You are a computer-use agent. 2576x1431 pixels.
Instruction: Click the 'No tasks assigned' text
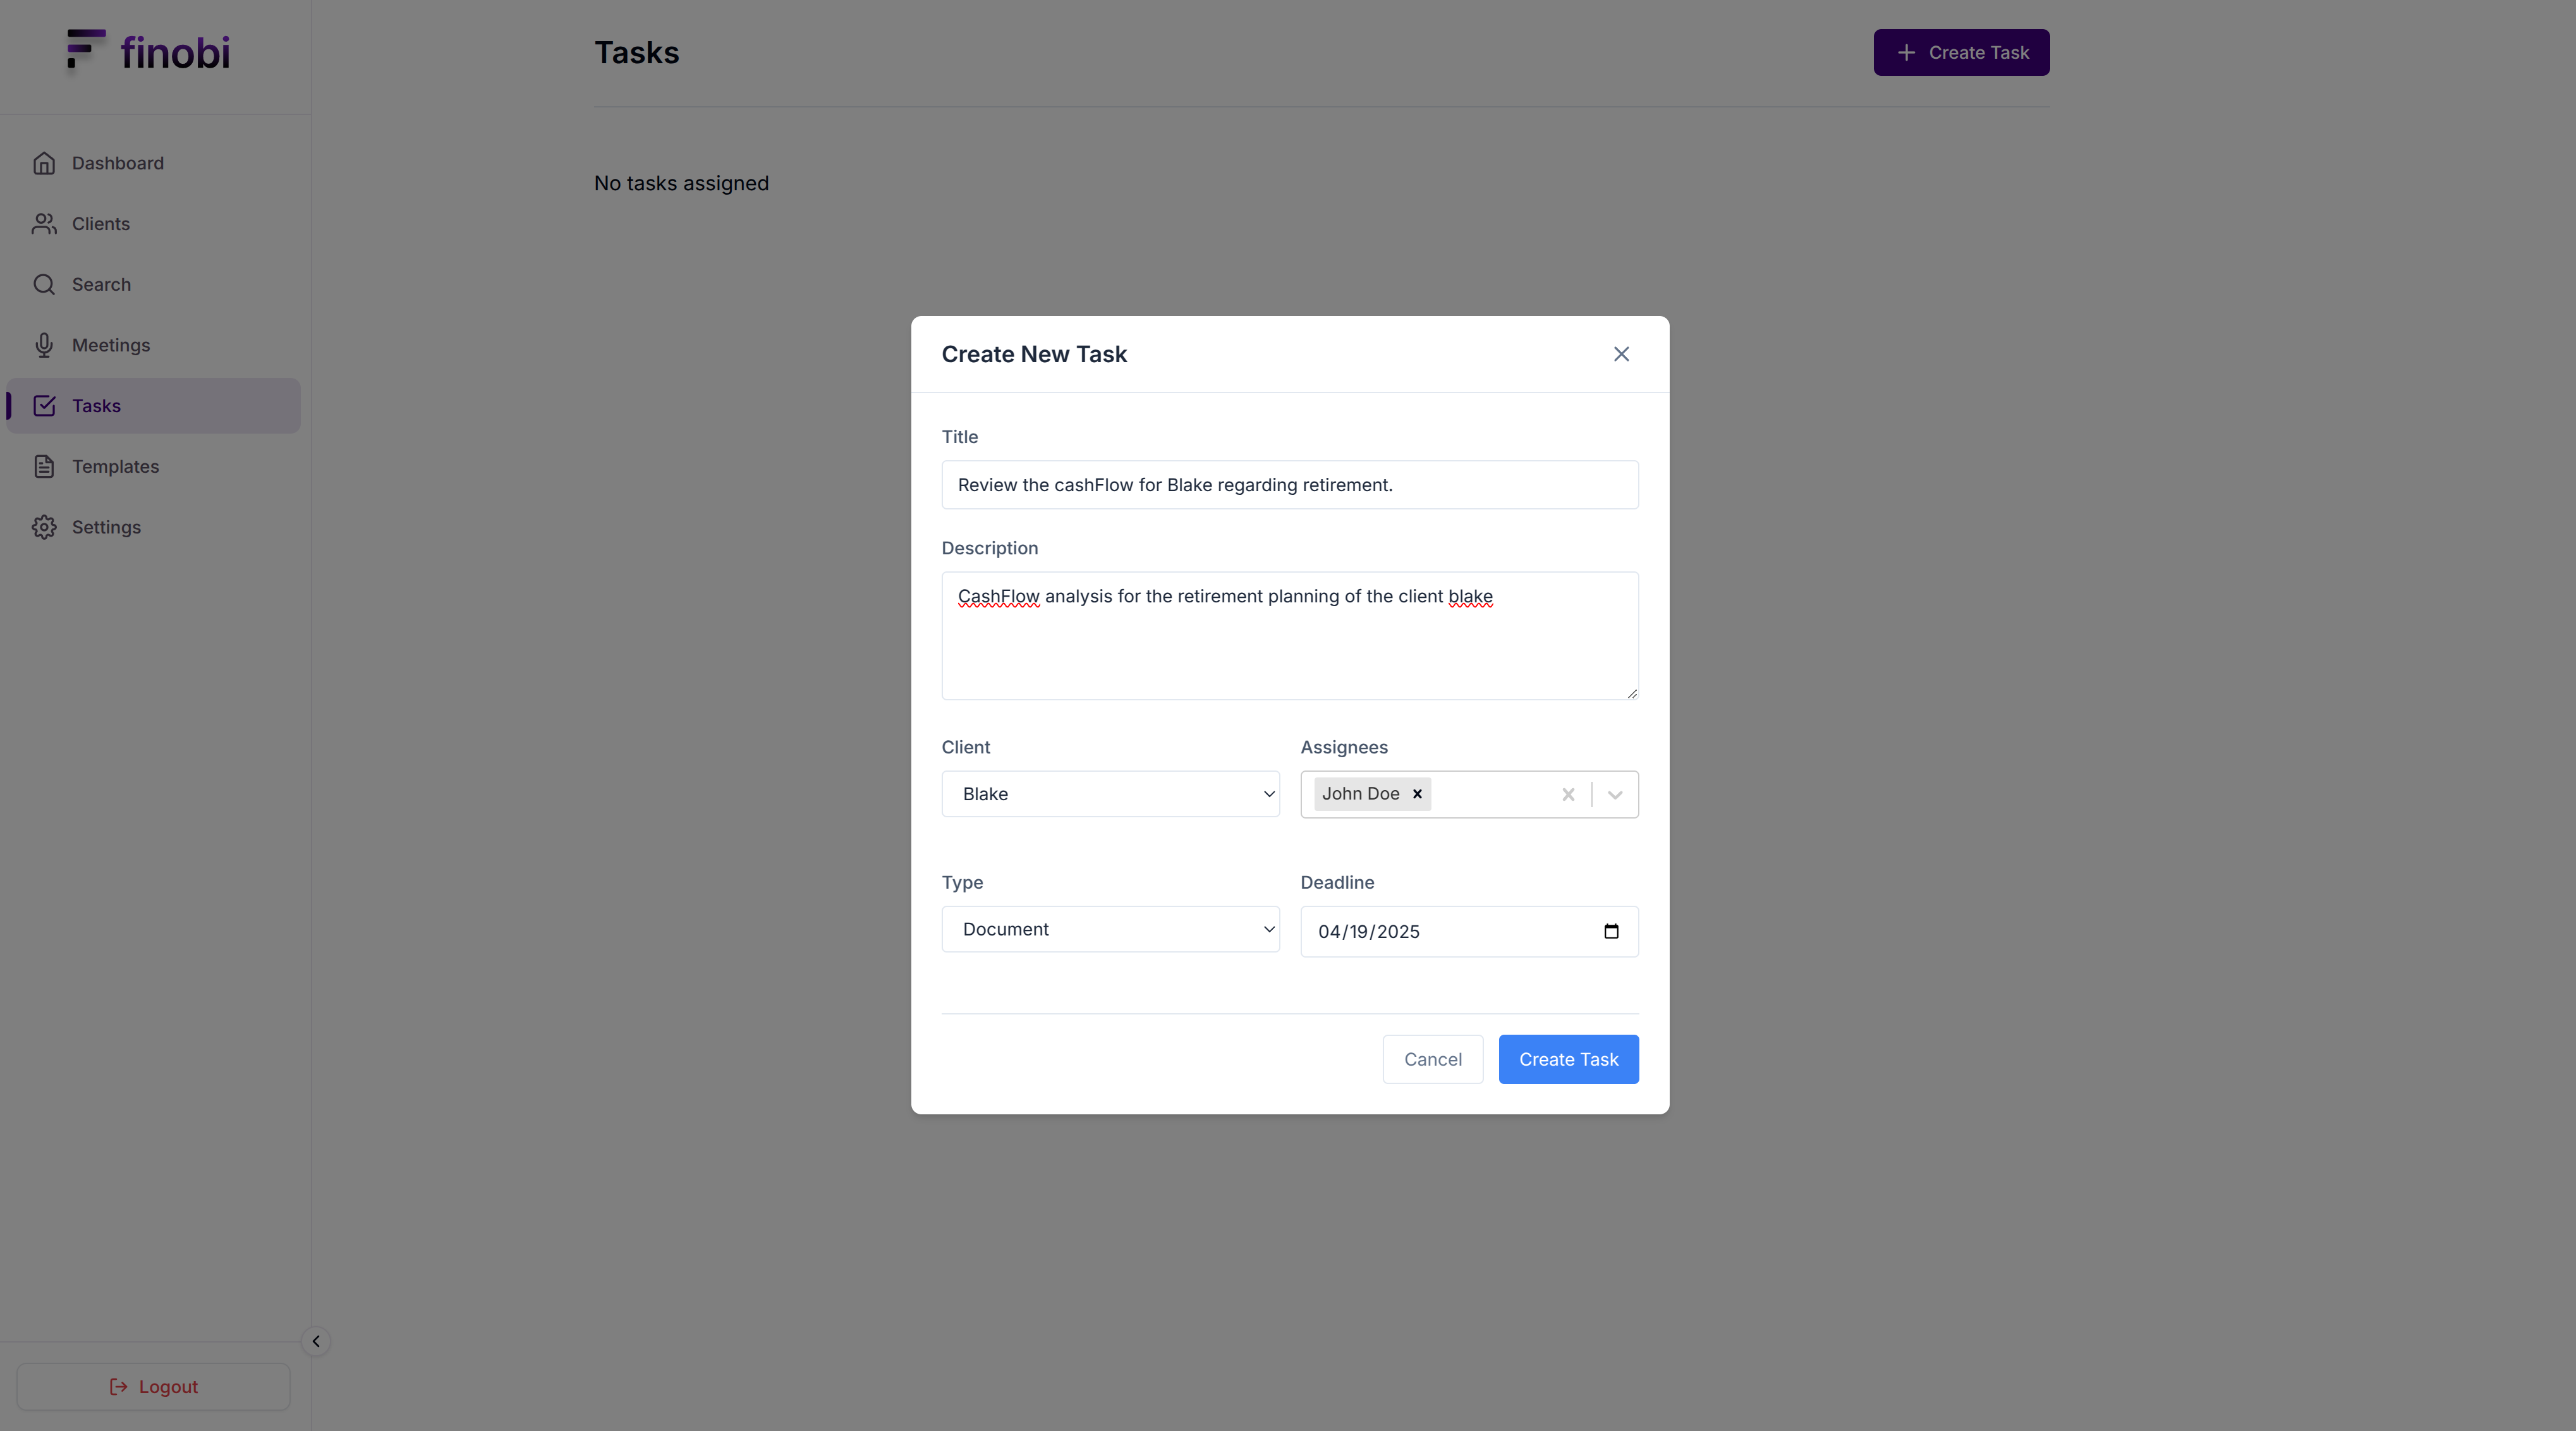coord(681,183)
